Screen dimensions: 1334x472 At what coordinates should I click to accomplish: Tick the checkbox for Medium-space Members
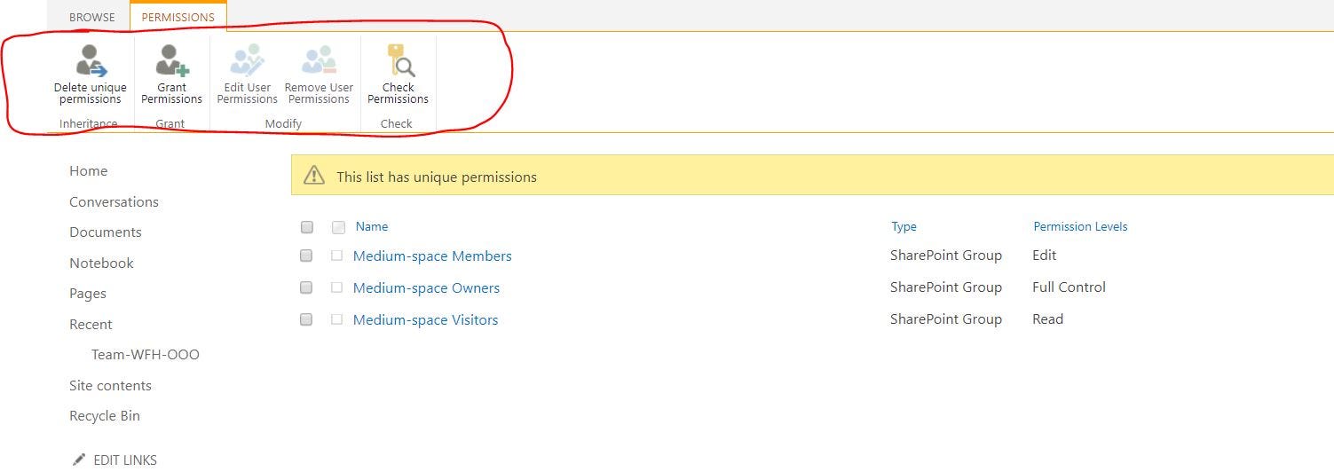click(306, 256)
